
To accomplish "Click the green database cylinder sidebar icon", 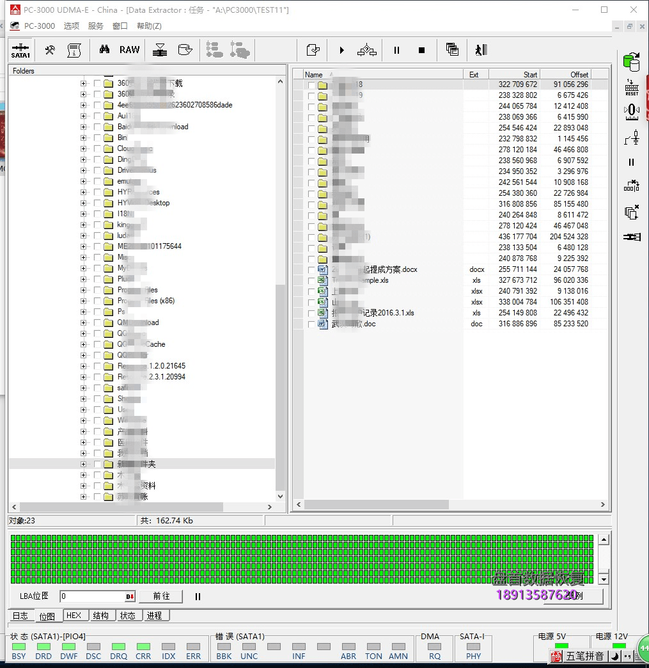I will click(632, 62).
